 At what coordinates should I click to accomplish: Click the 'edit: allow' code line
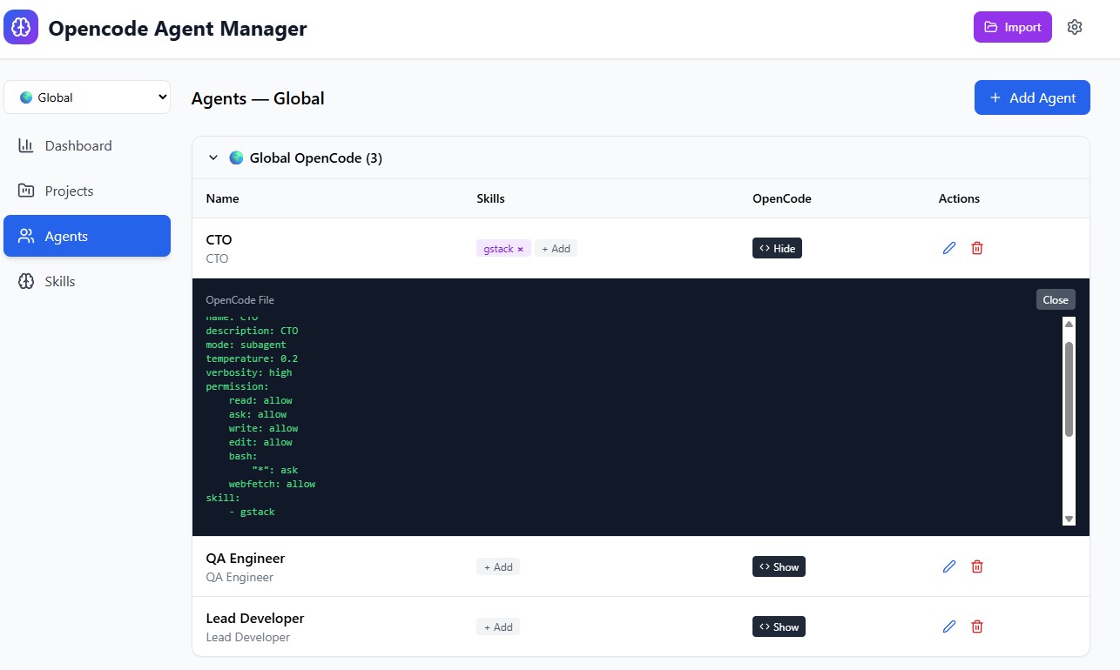tap(260, 442)
